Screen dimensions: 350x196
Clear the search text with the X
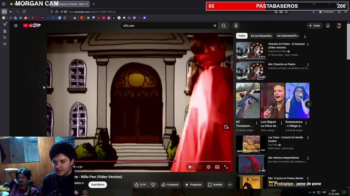coord(215,26)
